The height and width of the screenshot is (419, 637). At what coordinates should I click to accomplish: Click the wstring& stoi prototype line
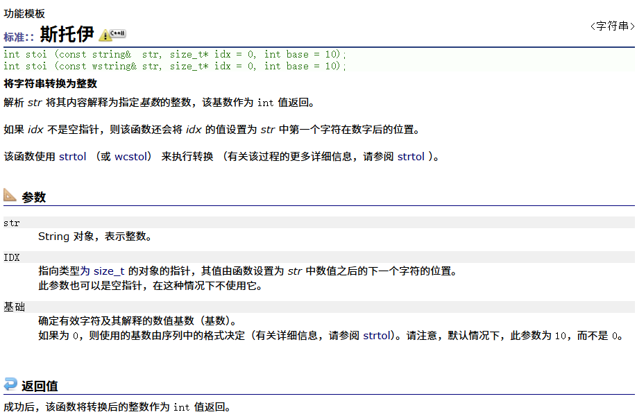coord(175,66)
